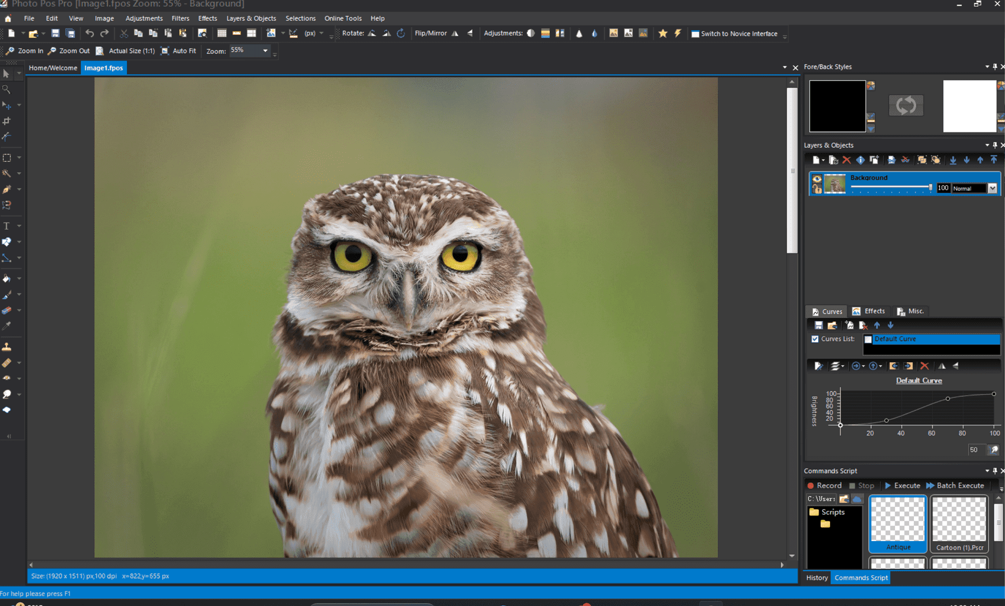Select the Clone Stamp tool
Viewport: 1005px width, 606px height.
coord(7,346)
